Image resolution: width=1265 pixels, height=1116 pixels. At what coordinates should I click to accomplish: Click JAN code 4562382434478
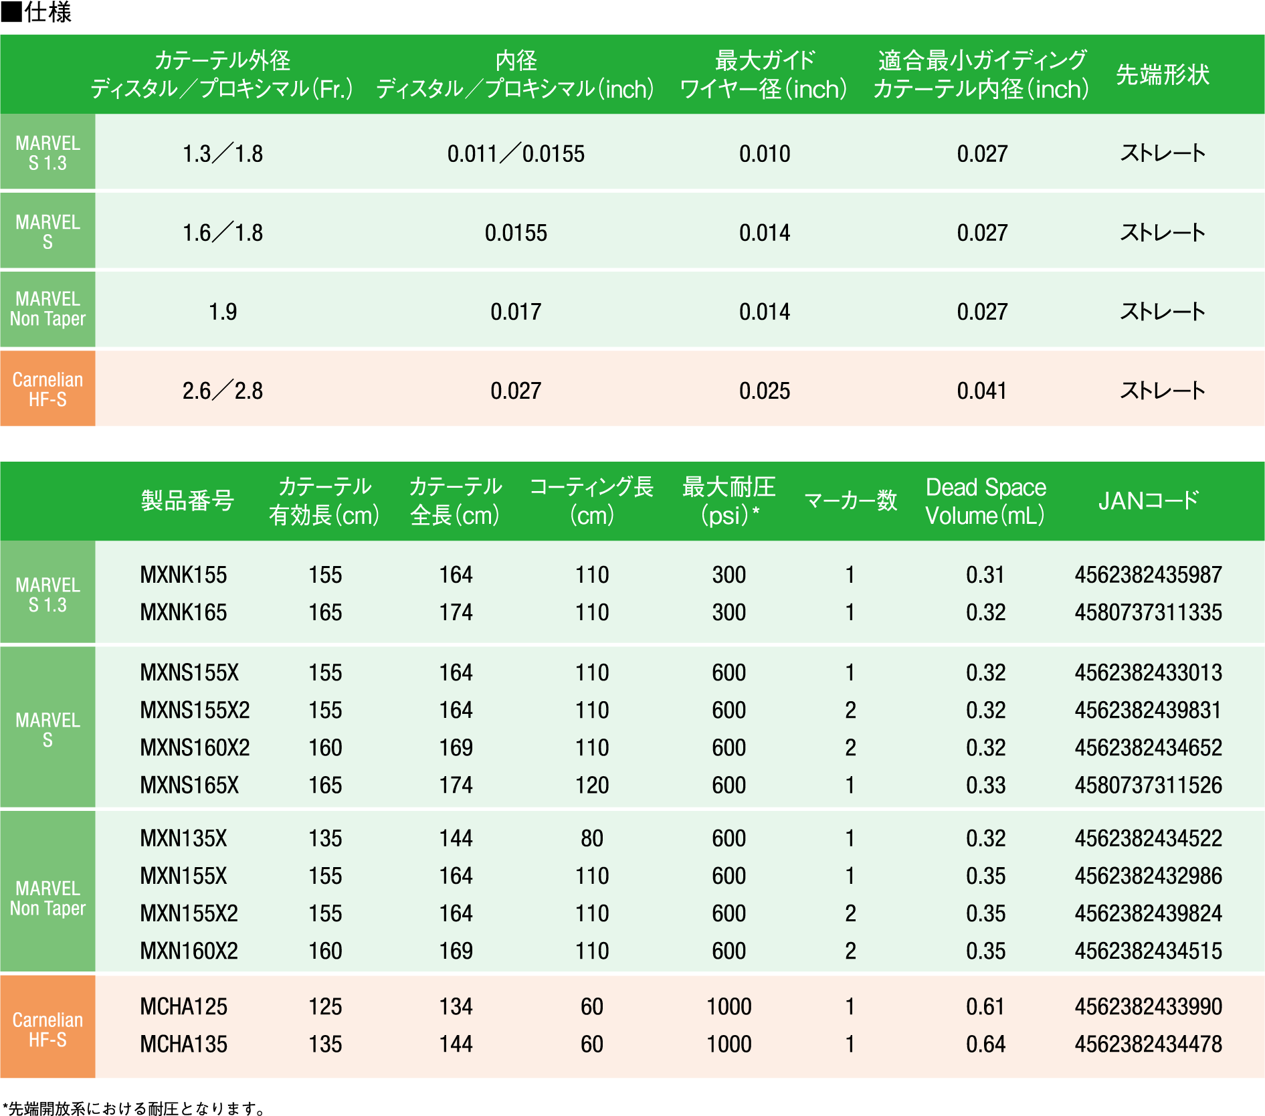pyautogui.click(x=1148, y=1044)
